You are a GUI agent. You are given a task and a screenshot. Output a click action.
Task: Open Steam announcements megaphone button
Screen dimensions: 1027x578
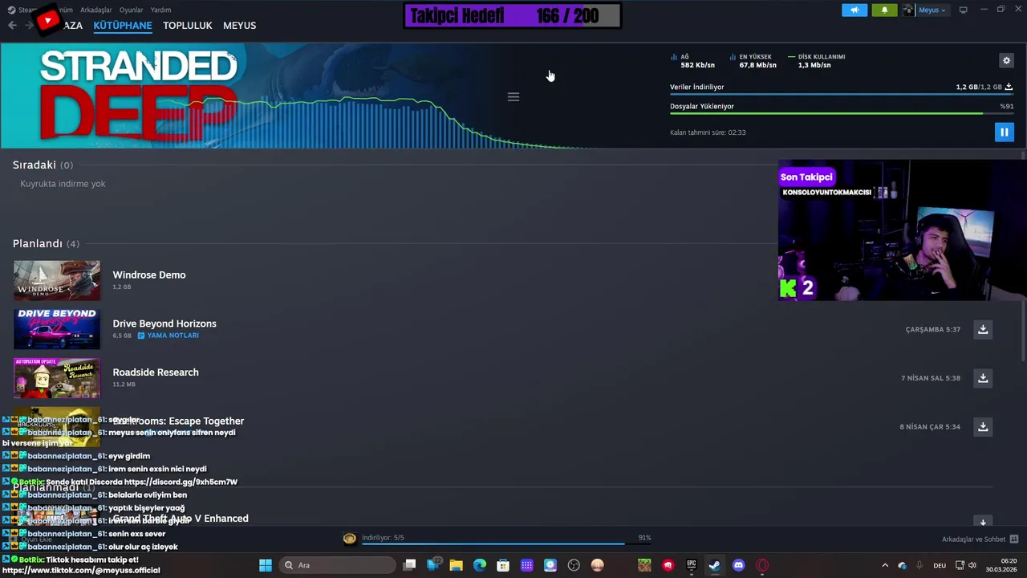point(854,10)
